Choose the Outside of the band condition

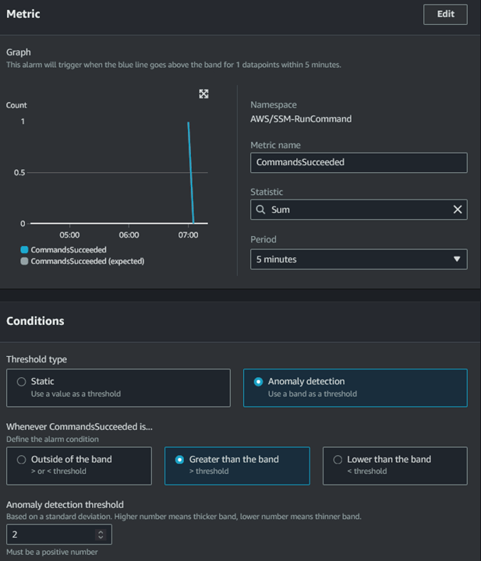pyautogui.click(x=22, y=460)
